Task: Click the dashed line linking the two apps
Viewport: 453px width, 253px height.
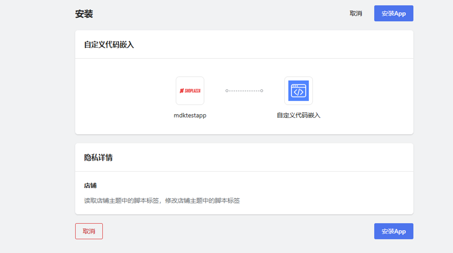Action: pyautogui.click(x=244, y=91)
